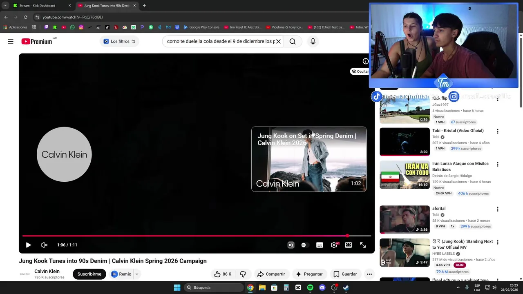Enter fullscreen on the video player
This screenshot has height=294, width=523.
coord(363,245)
